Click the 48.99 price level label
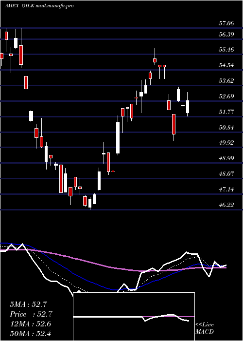The height and width of the screenshot is (341, 243). coord(226,158)
